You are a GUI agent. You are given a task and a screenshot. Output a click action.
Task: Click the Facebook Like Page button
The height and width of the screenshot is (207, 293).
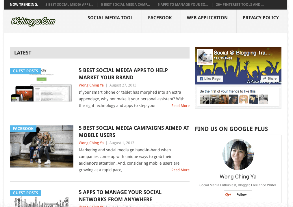click(x=210, y=79)
